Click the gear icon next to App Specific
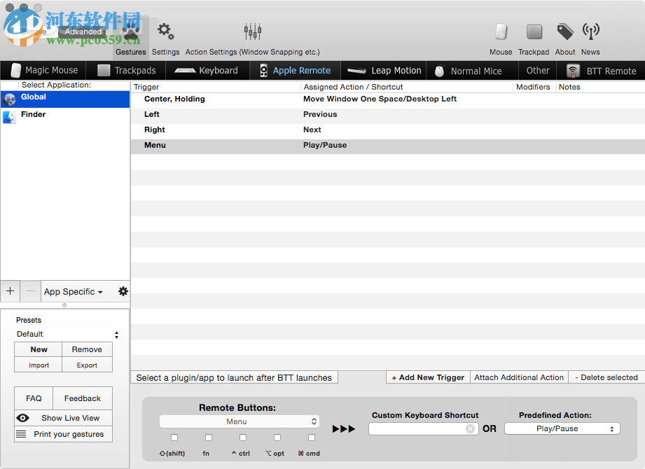The image size is (645, 469). (123, 291)
